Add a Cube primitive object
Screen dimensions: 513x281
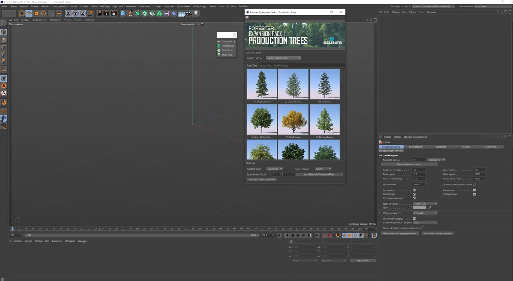[123, 13]
